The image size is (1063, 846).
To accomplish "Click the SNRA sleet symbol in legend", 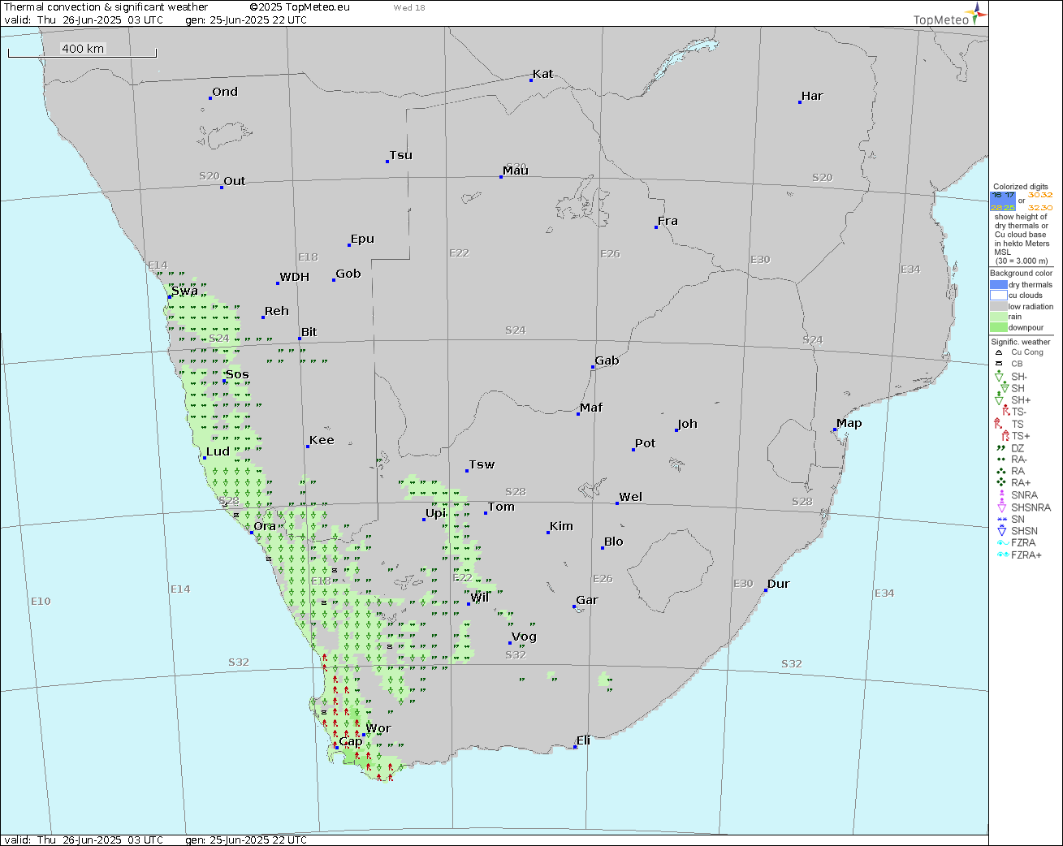I will 1002,494.
